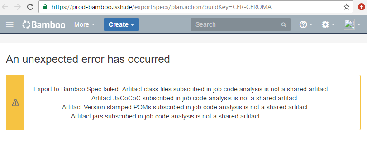Click the green secure padlock icon
This screenshot has width=367, height=165.
(45, 7)
